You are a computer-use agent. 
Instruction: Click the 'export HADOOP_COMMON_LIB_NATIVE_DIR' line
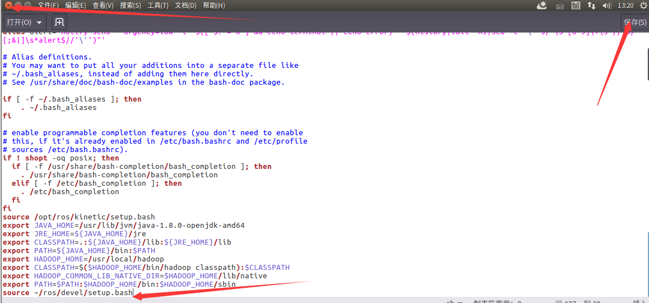point(135,276)
